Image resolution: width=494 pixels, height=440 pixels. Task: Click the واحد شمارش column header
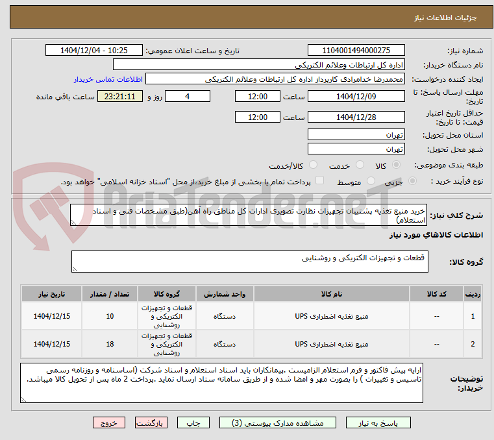225,294
